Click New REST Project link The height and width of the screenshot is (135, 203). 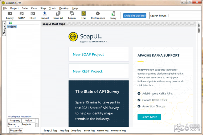click(88, 71)
